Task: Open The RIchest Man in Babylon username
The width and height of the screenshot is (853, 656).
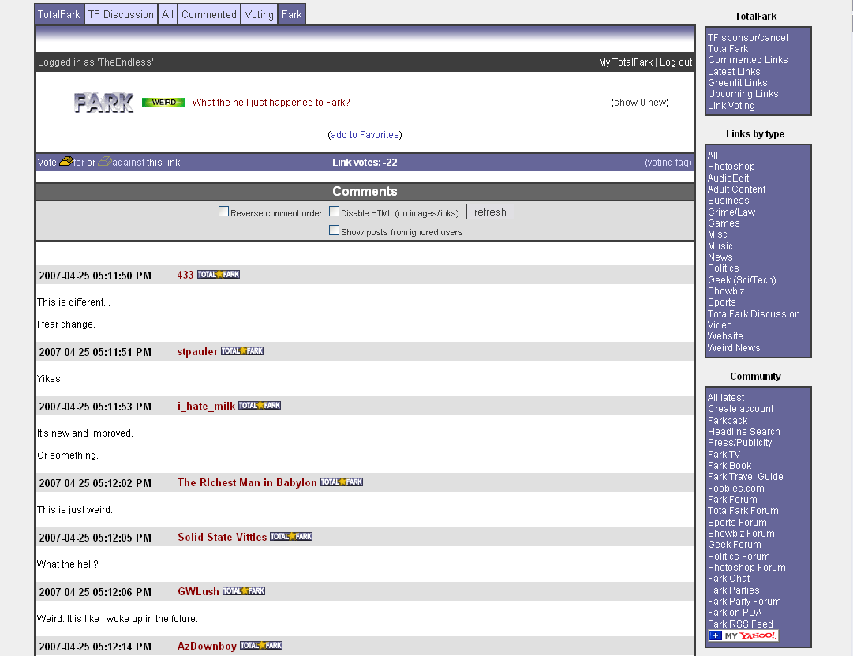Action: point(247,483)
